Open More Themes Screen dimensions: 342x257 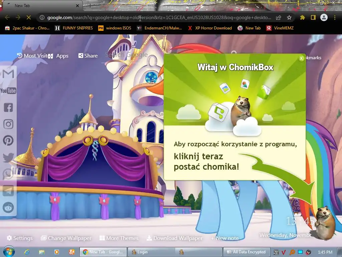pyautogui.click(x=119, y=238)
